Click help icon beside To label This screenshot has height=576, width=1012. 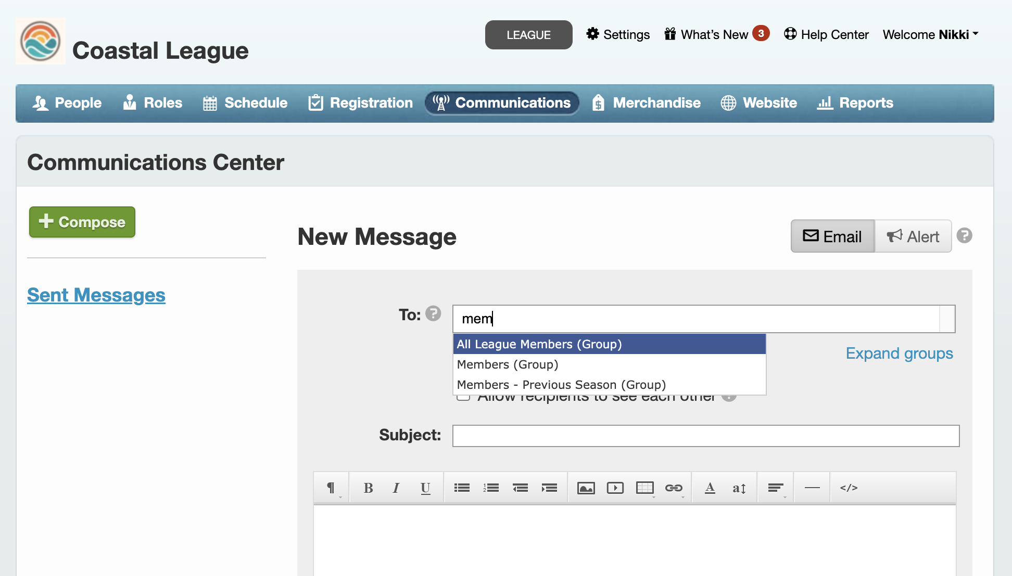(433, 313)
